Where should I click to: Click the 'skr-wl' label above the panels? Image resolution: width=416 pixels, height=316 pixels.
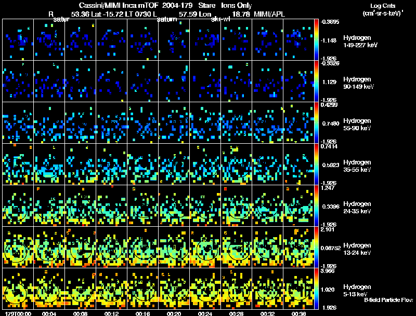click(x=220, y=19)
